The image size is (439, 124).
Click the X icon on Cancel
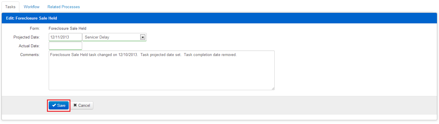point(75,105)
